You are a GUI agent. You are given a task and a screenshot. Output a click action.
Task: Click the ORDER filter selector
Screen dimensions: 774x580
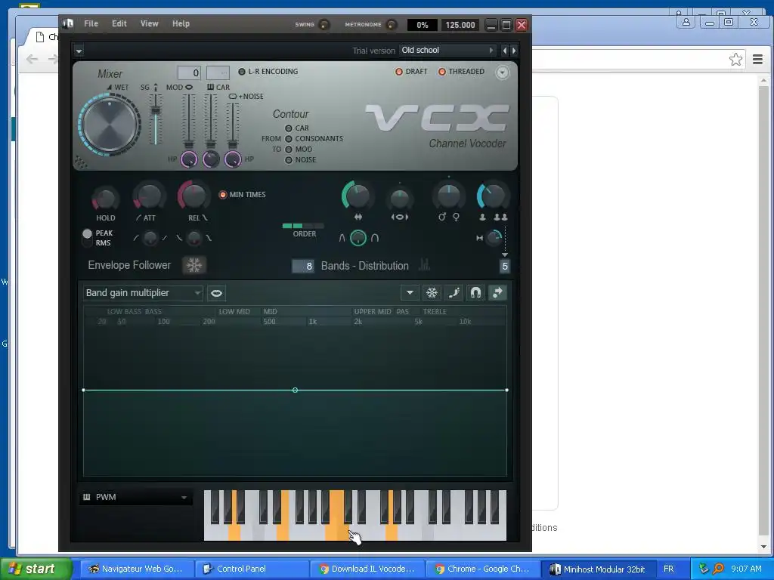point(303,226)
